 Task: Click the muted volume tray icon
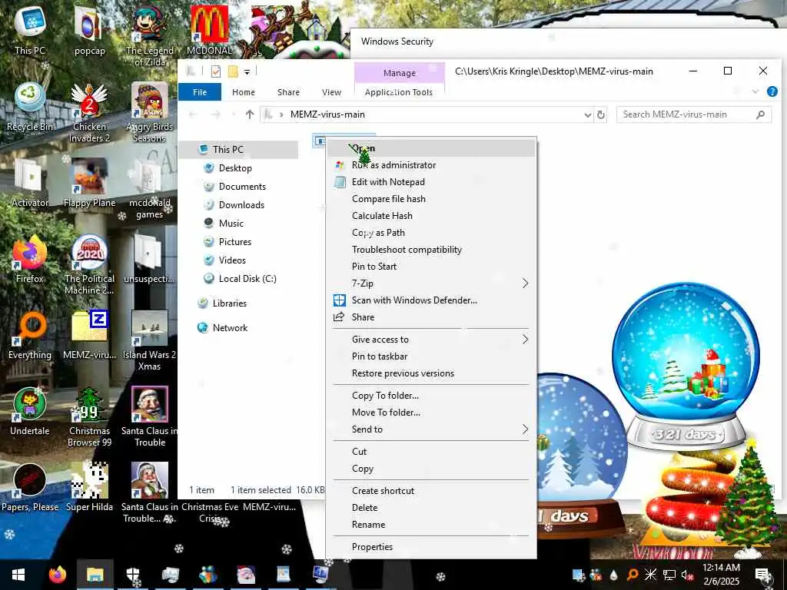click(x=686, y=575)
